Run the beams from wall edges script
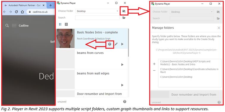The width and height of the screenshot is (225, 112). 122,85
